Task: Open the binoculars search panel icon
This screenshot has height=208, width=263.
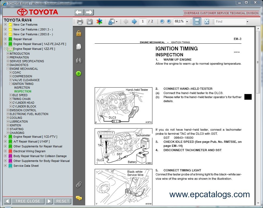Action: [x=79, y=60]
